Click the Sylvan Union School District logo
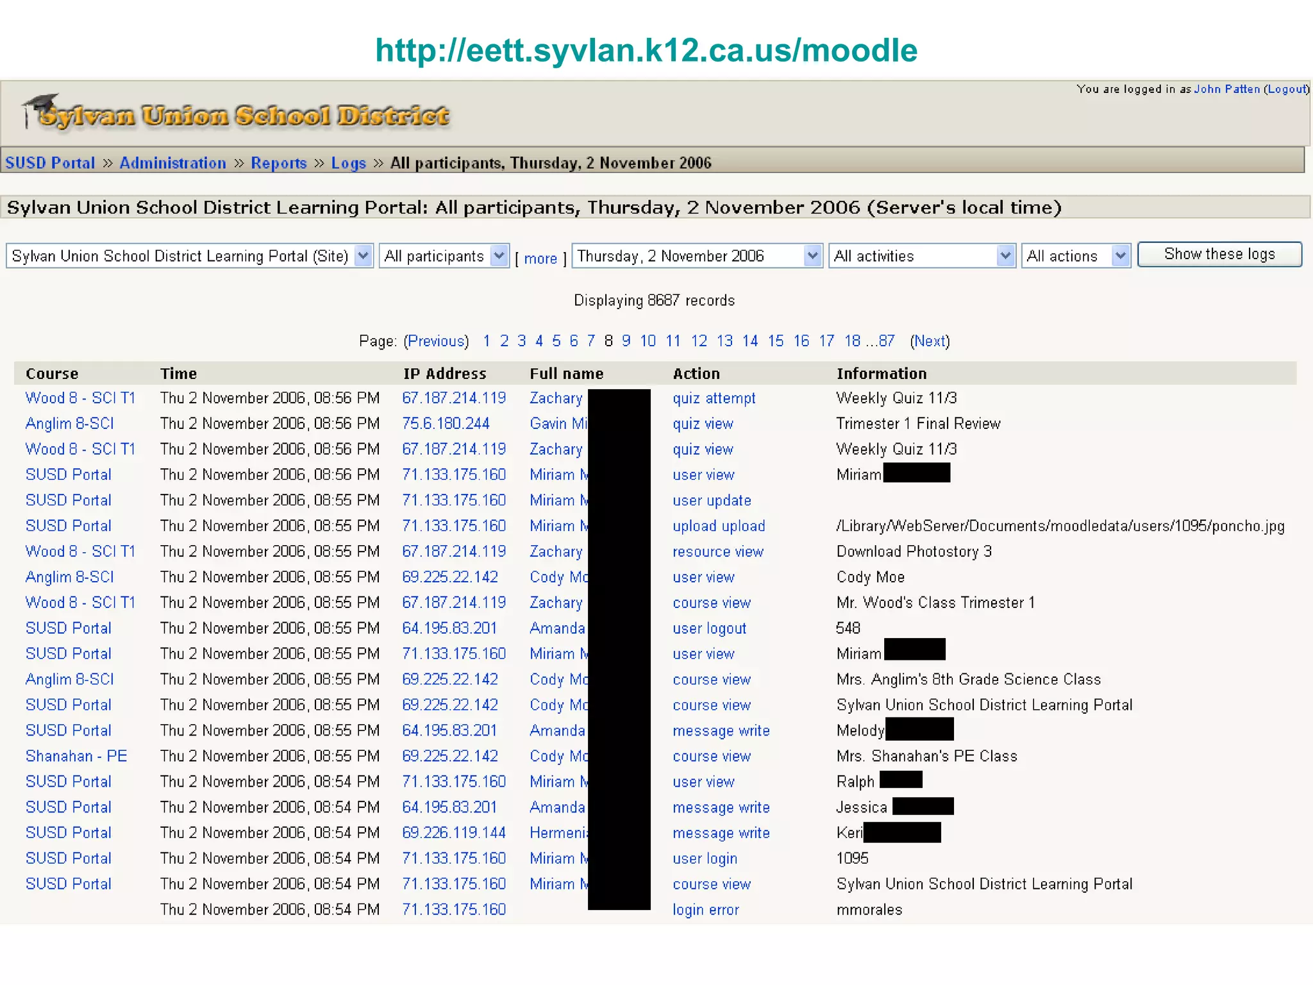 [236, 114]
